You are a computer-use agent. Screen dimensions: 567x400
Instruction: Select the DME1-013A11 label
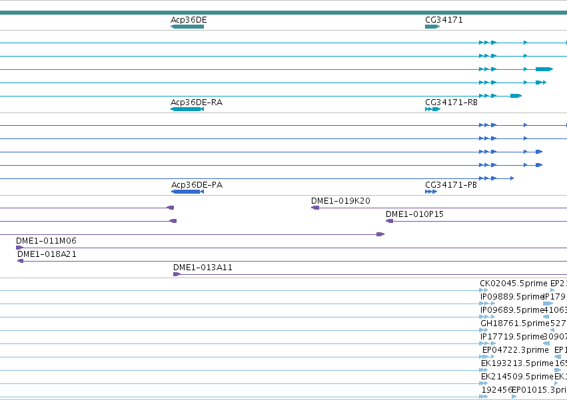pyautogui.click(x=203, y=268)
